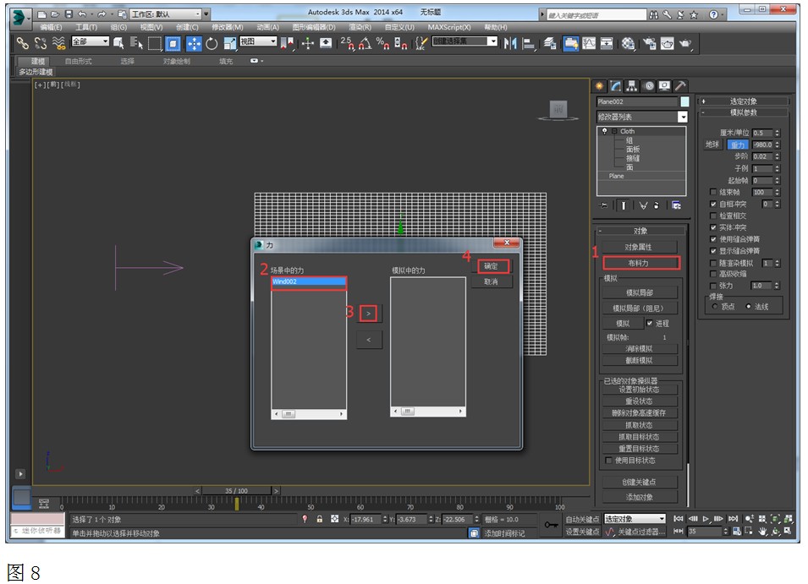Toggle the 显示缝合弹簧 checkbox
808x584 pixels.
point(713,251)
